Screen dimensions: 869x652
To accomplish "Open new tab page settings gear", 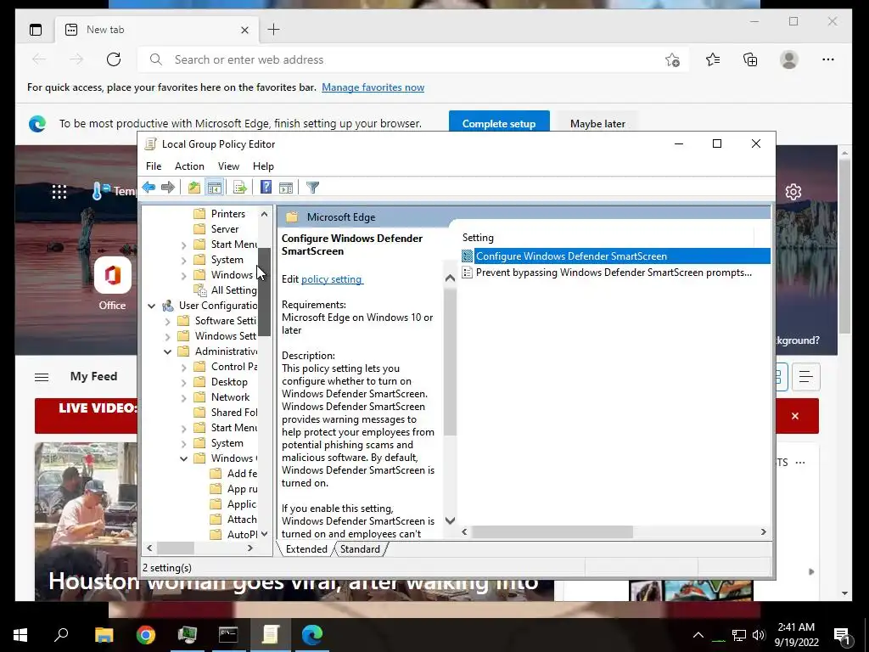I will [x=793, y=192].
